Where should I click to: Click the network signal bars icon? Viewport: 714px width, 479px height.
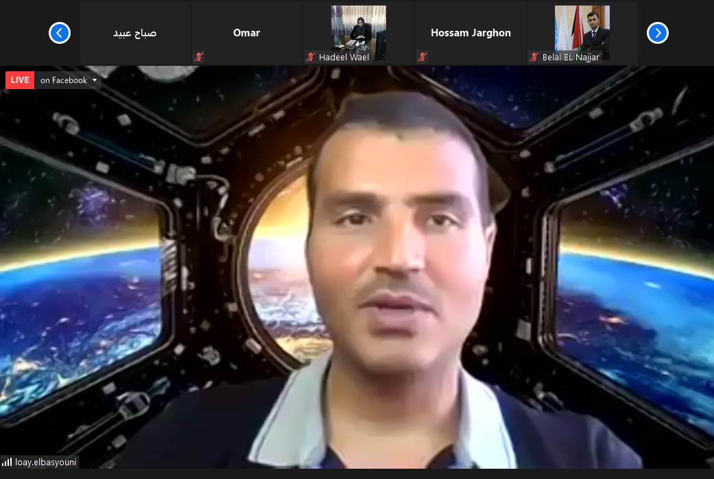tap(8, 463)
